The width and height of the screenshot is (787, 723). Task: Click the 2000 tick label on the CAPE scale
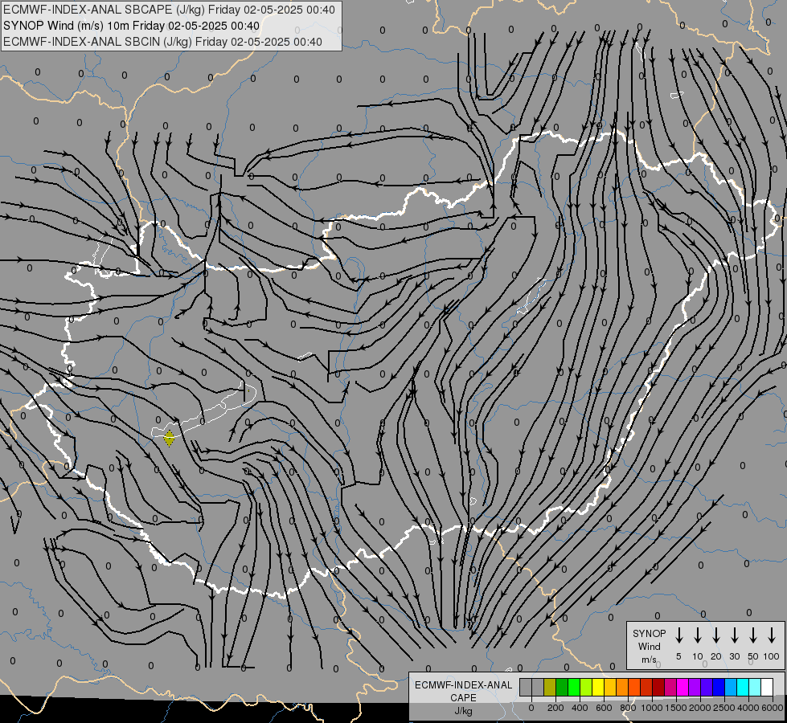coord(700,708)
